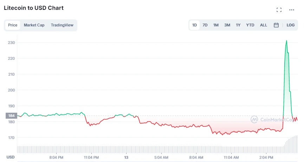Click the 2:04 PM time axis label

pyautogui.click(x=266, y=157)
